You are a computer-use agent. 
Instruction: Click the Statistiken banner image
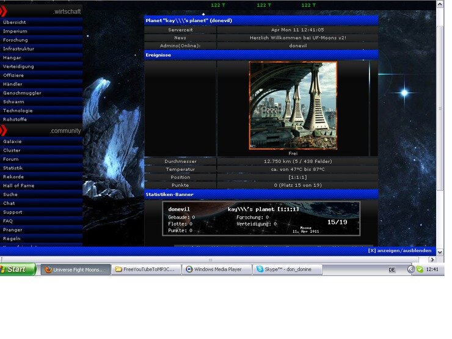[x=261, y=218]
